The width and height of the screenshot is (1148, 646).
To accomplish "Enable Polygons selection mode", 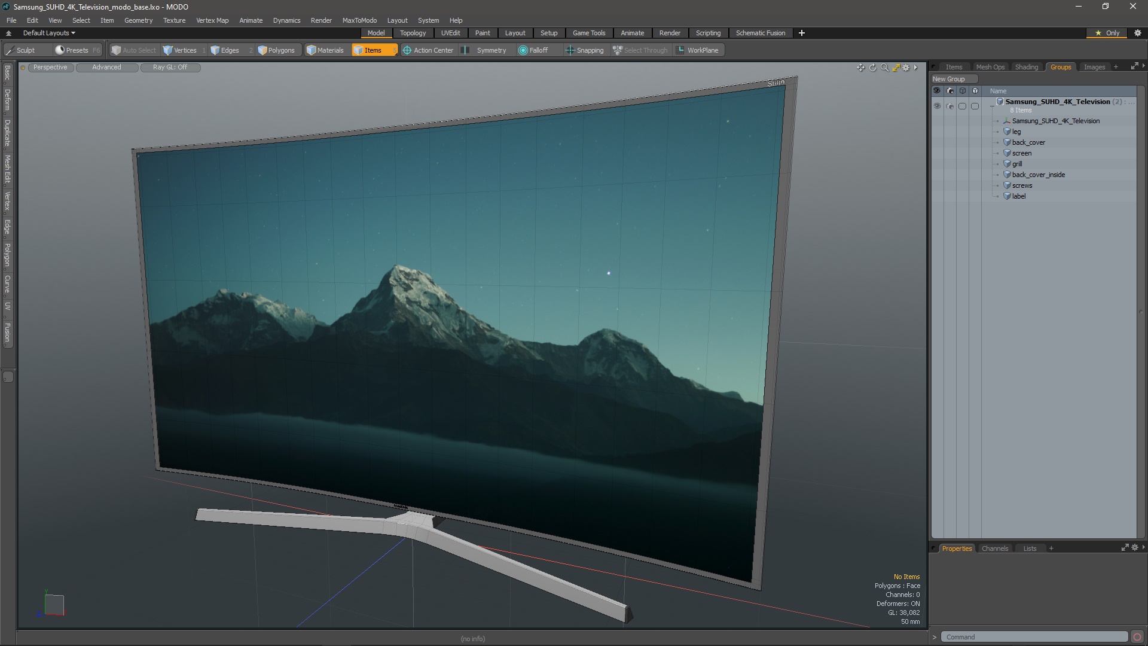I will 276,50.
